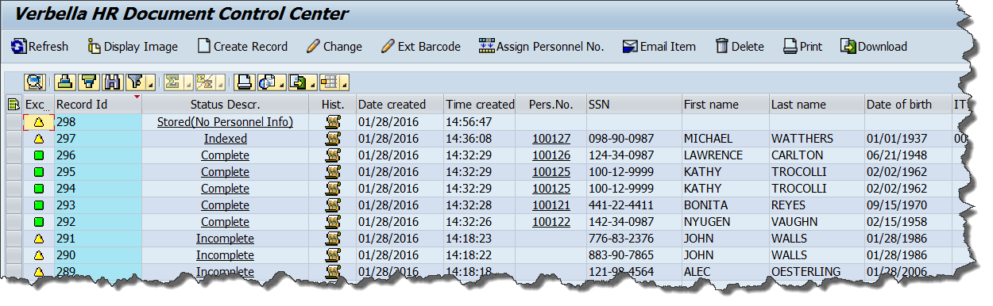The image size is (993, 306).
Task: Open the Total sigma dropdown arrow
Action: tap(188, 82)
